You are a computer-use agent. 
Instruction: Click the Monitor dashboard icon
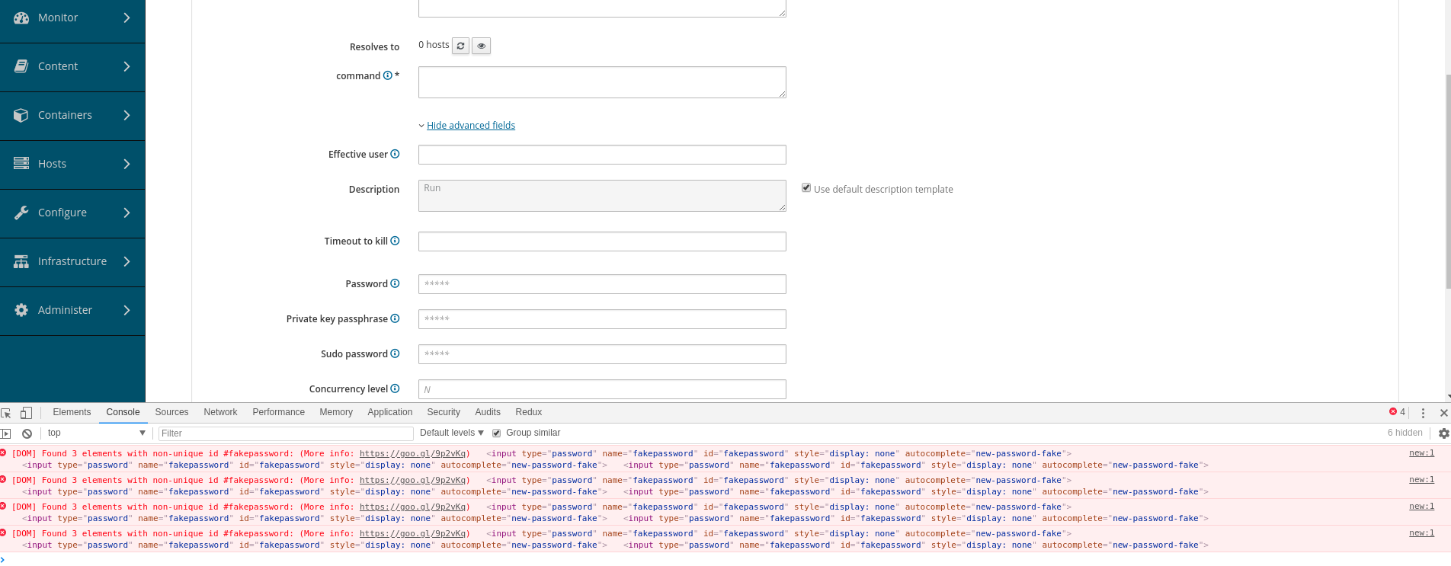pyautogui.click(x=21, y=18)
